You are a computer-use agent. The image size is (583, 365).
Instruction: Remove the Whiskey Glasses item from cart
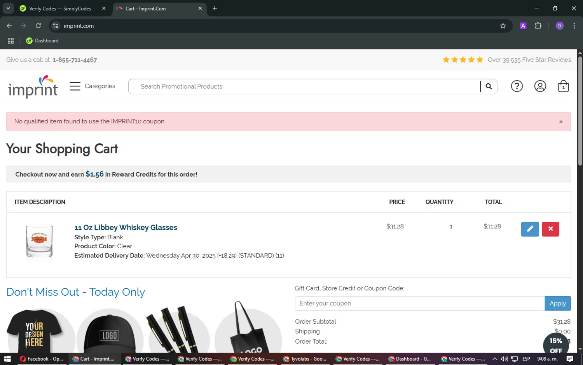click(x=550, y=229)
